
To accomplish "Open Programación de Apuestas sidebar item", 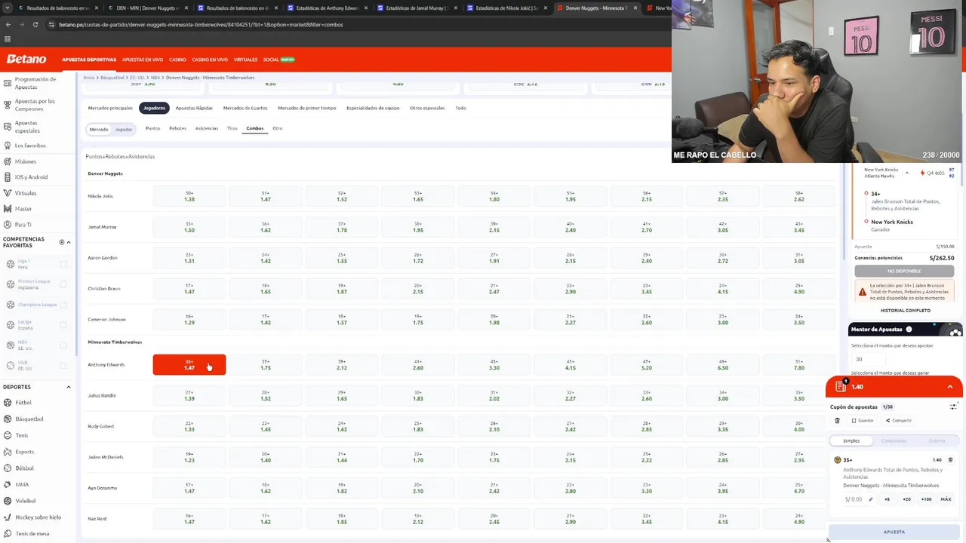I will 35,83.
